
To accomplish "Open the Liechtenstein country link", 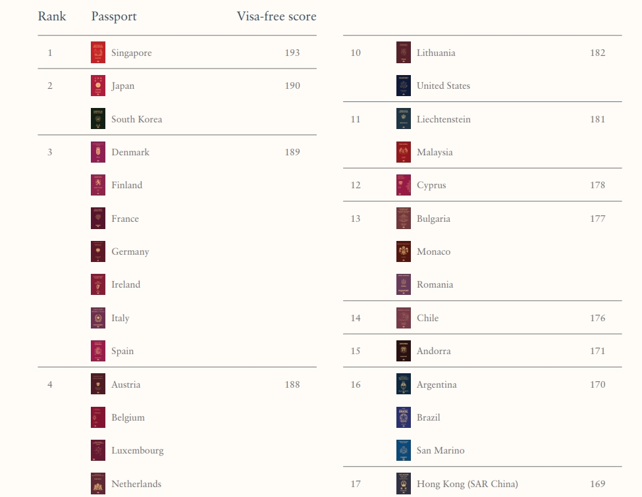I will [444, 119].
